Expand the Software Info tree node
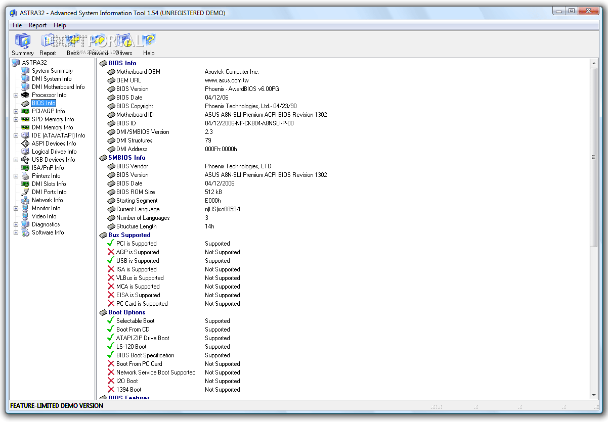This screenshot has width=608, height=422. (x=16, y=232)
